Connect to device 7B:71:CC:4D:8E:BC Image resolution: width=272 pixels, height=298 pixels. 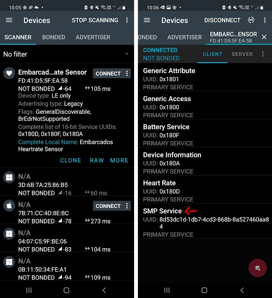108,206
